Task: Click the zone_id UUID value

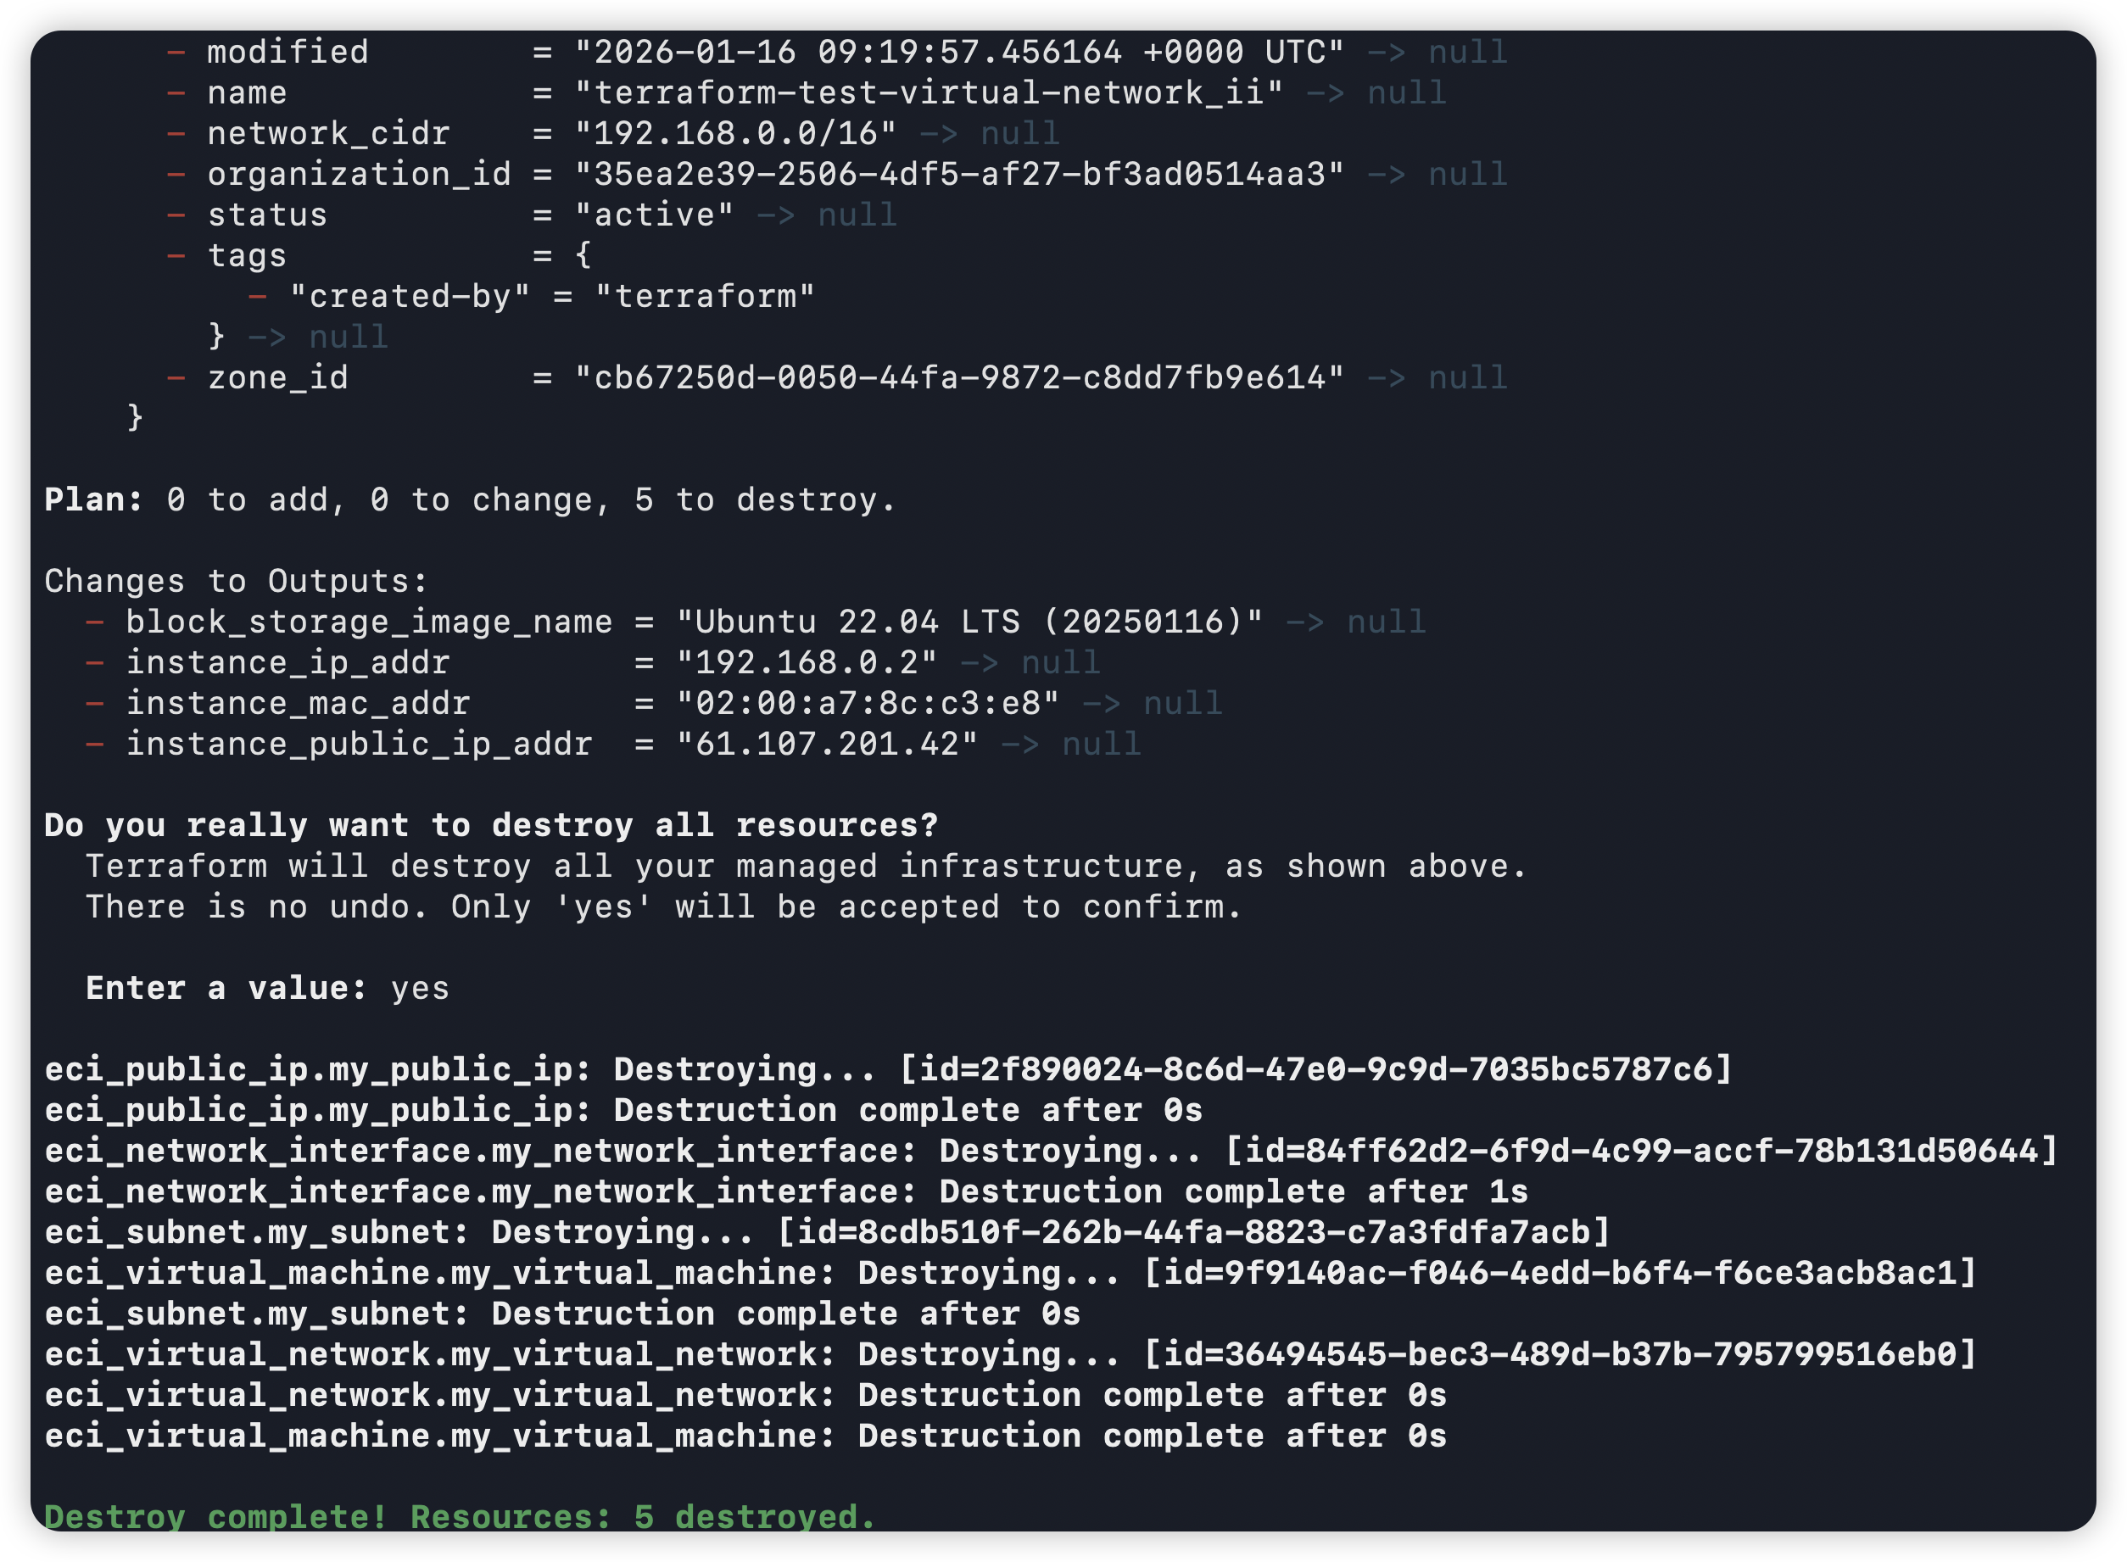Action: (959, 377)
